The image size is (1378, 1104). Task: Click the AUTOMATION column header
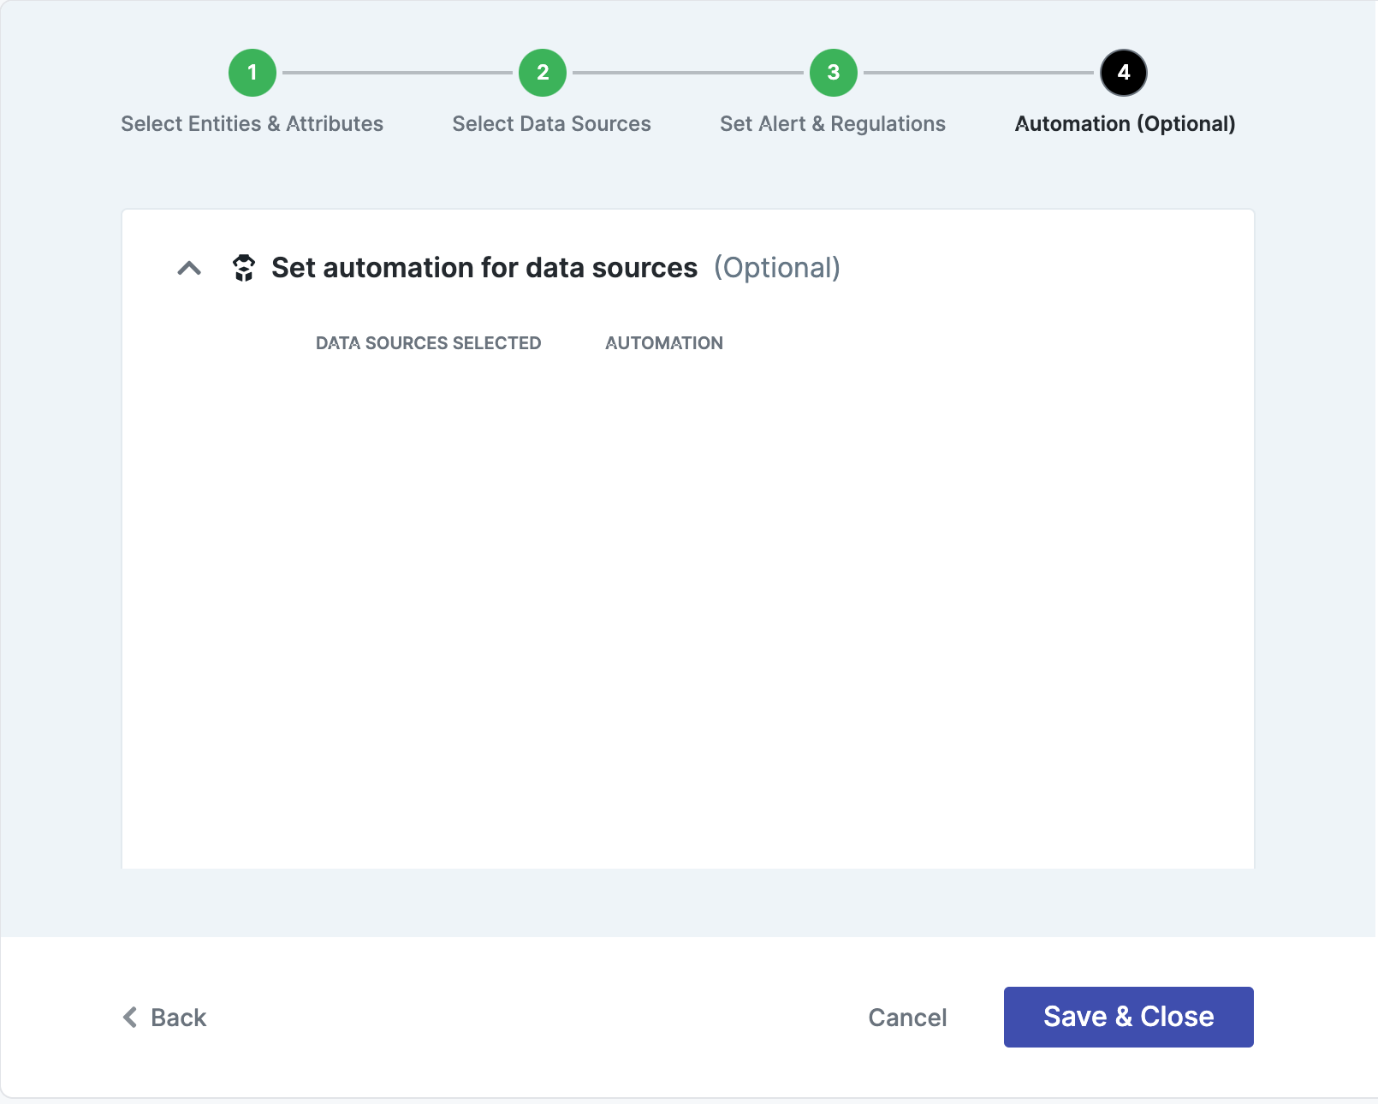point(664,343)
